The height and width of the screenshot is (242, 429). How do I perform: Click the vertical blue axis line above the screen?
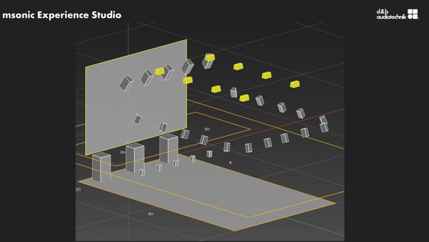click(128, 38)
